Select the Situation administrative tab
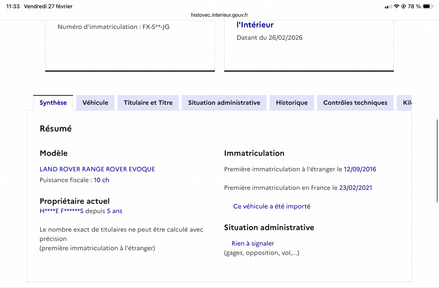439x288 pixels. coord(224,103)
